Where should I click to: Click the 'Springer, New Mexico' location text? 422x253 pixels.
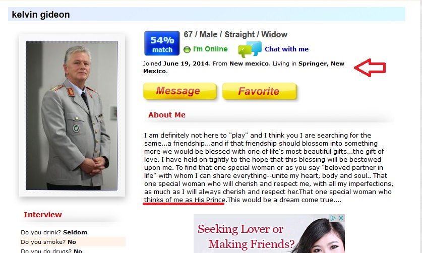pos(244,68)
